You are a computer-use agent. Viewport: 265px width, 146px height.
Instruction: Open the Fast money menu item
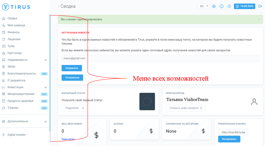(15, 53)
